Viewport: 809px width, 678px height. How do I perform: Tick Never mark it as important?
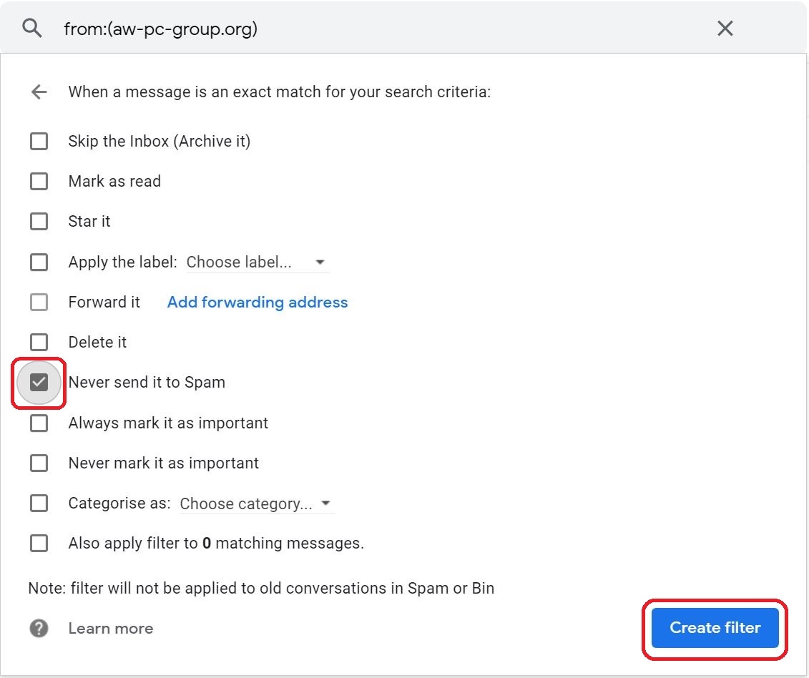coord(39,463)
